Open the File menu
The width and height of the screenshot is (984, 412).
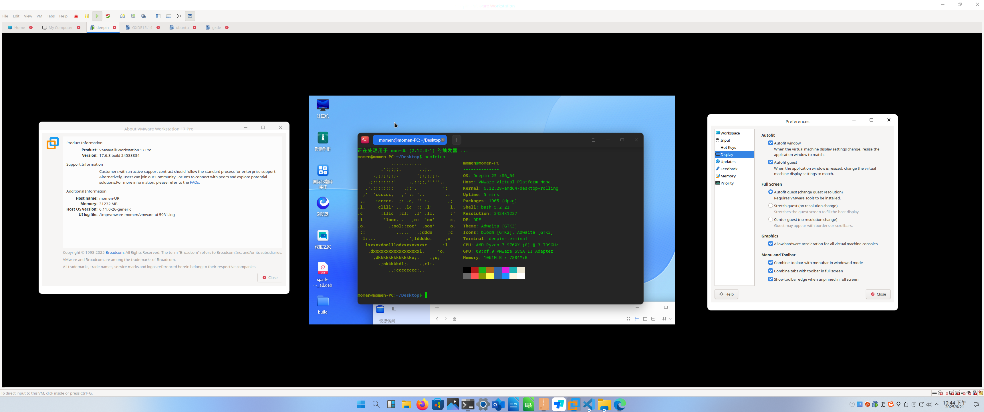coord(5,16)
